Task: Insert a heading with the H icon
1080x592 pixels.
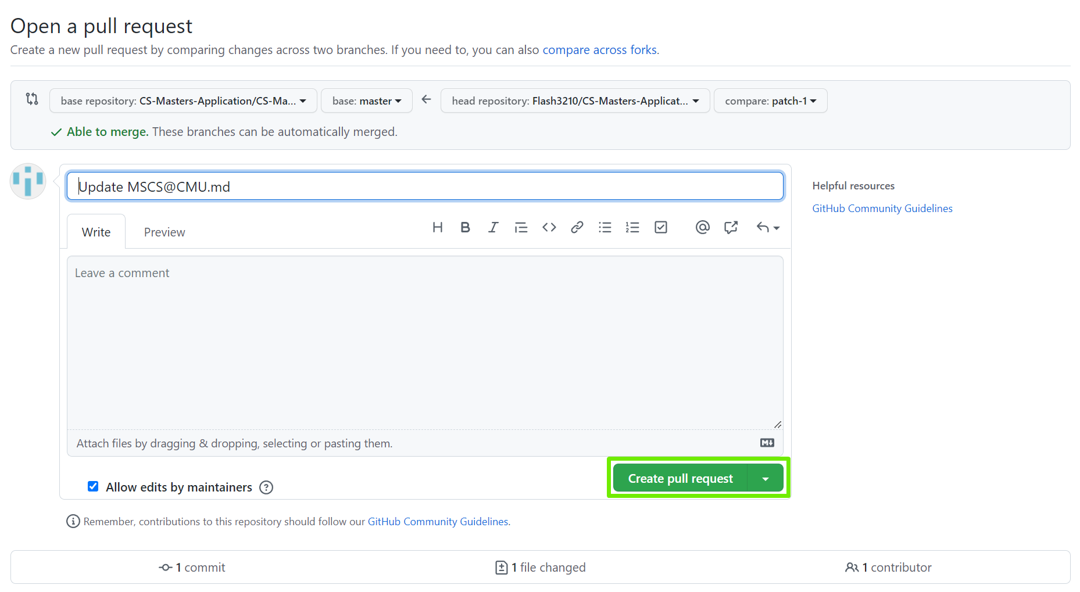Action: tap(438, 227)
